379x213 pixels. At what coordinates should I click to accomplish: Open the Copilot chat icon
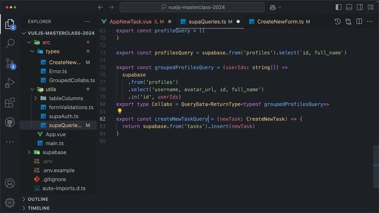pos(272,8)
